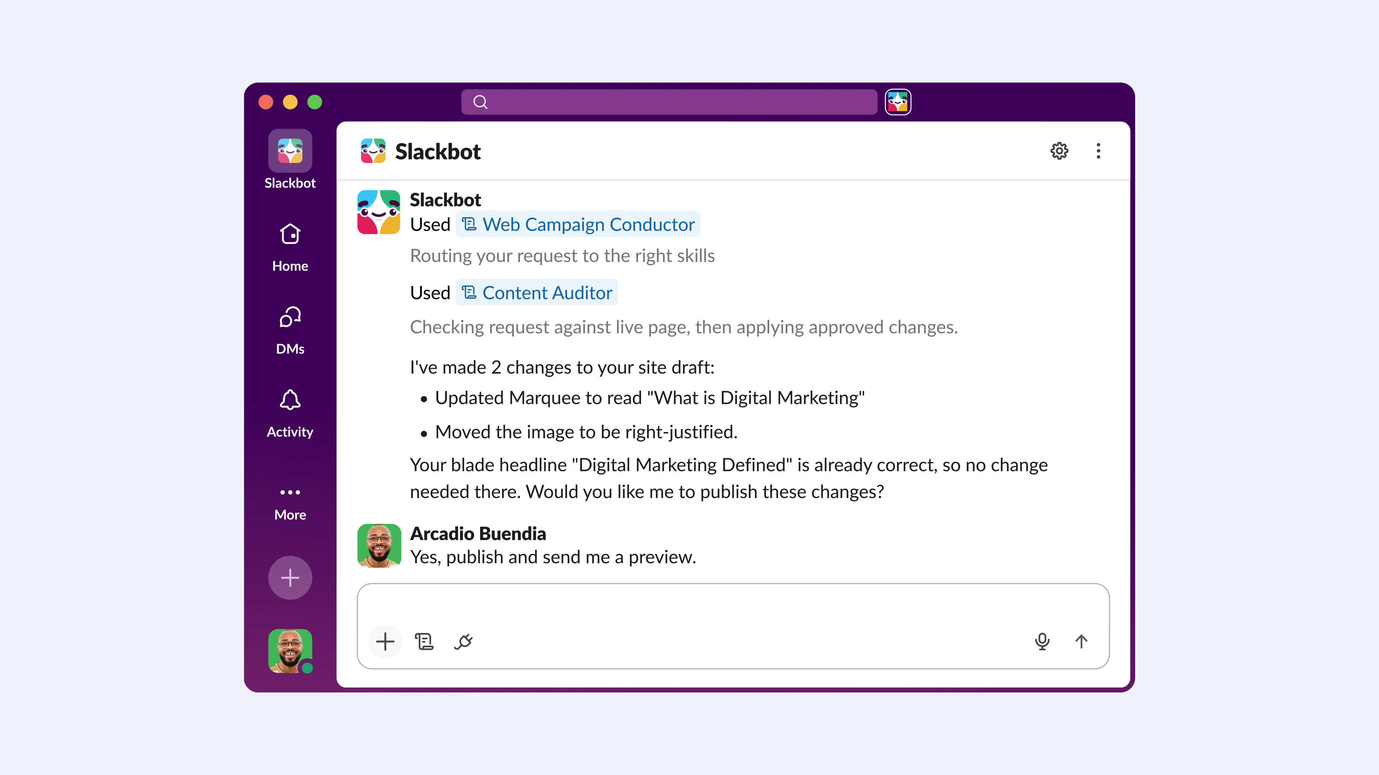Open settings gear in Slackbot header

click(x=1059, y=151)
